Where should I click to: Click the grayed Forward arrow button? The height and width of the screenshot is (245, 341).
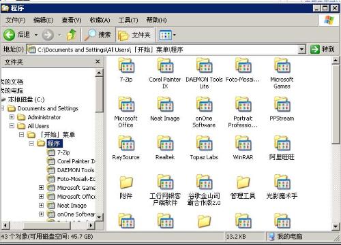[x=48, y=35]
